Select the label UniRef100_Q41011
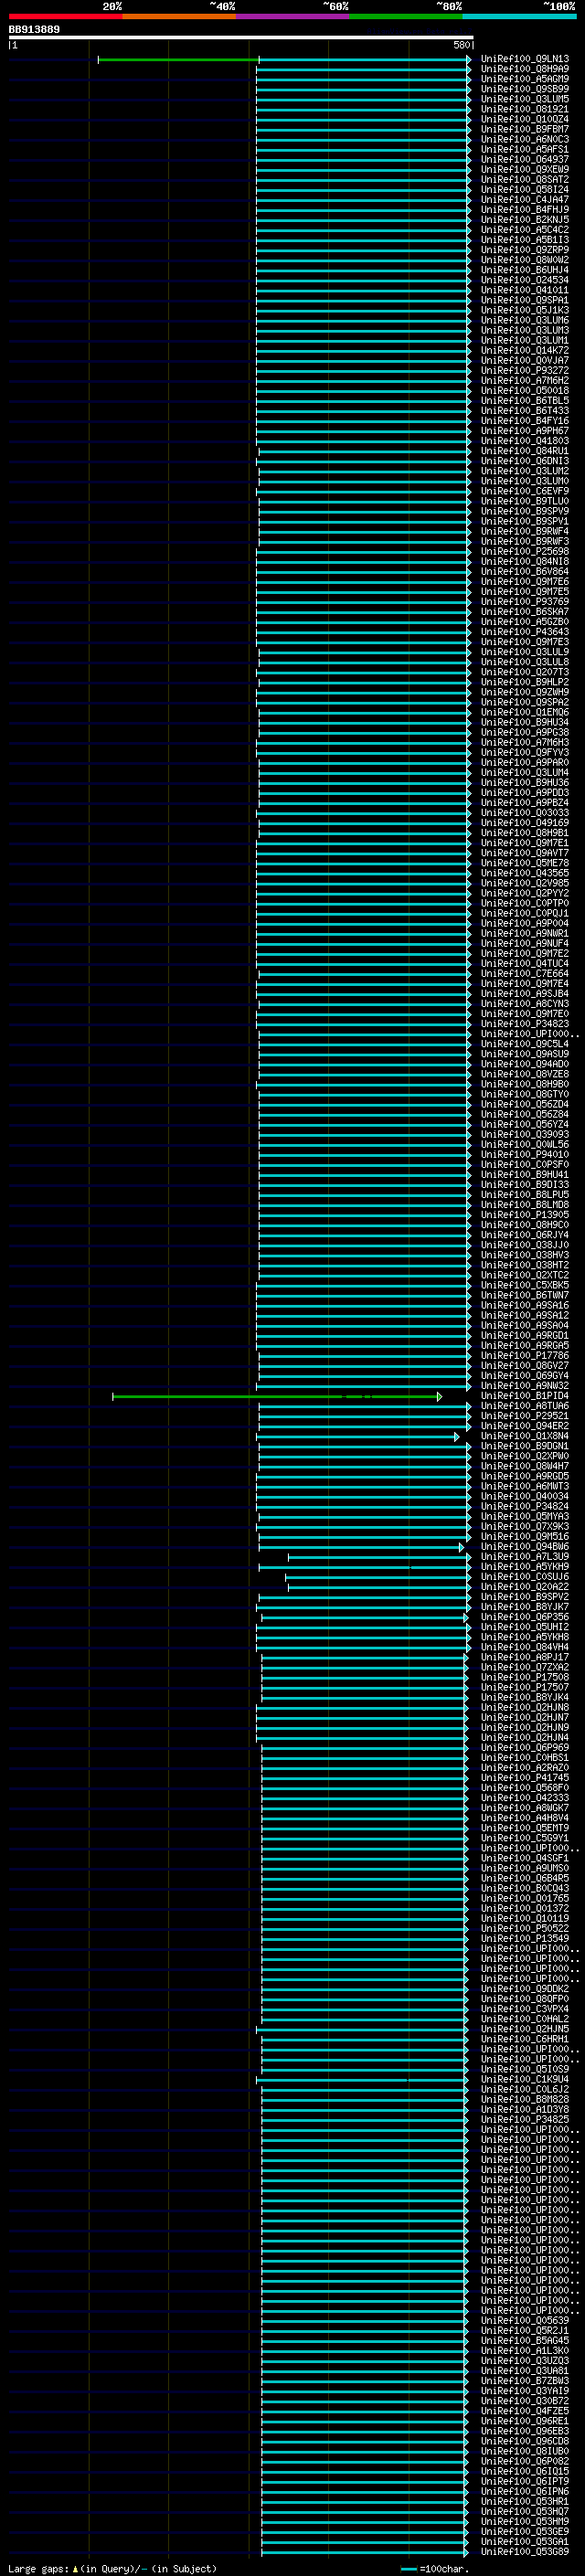This screenshot has width=585, height=2576. (524, 290)
